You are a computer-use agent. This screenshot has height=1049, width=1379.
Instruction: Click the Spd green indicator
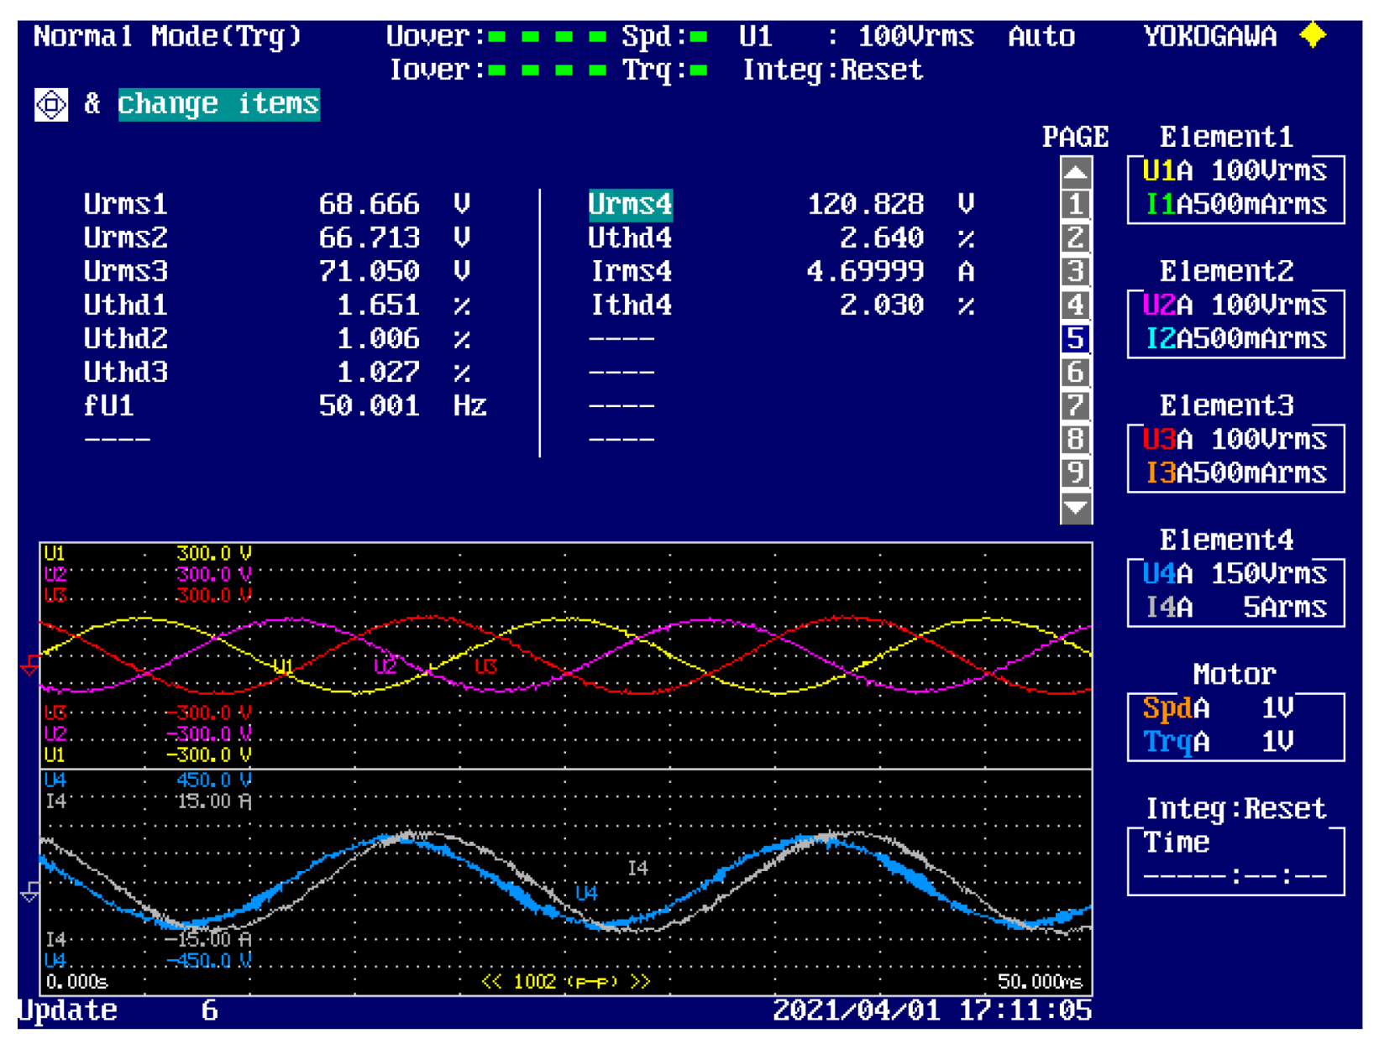pyautogui.click(x=698, y=37)
